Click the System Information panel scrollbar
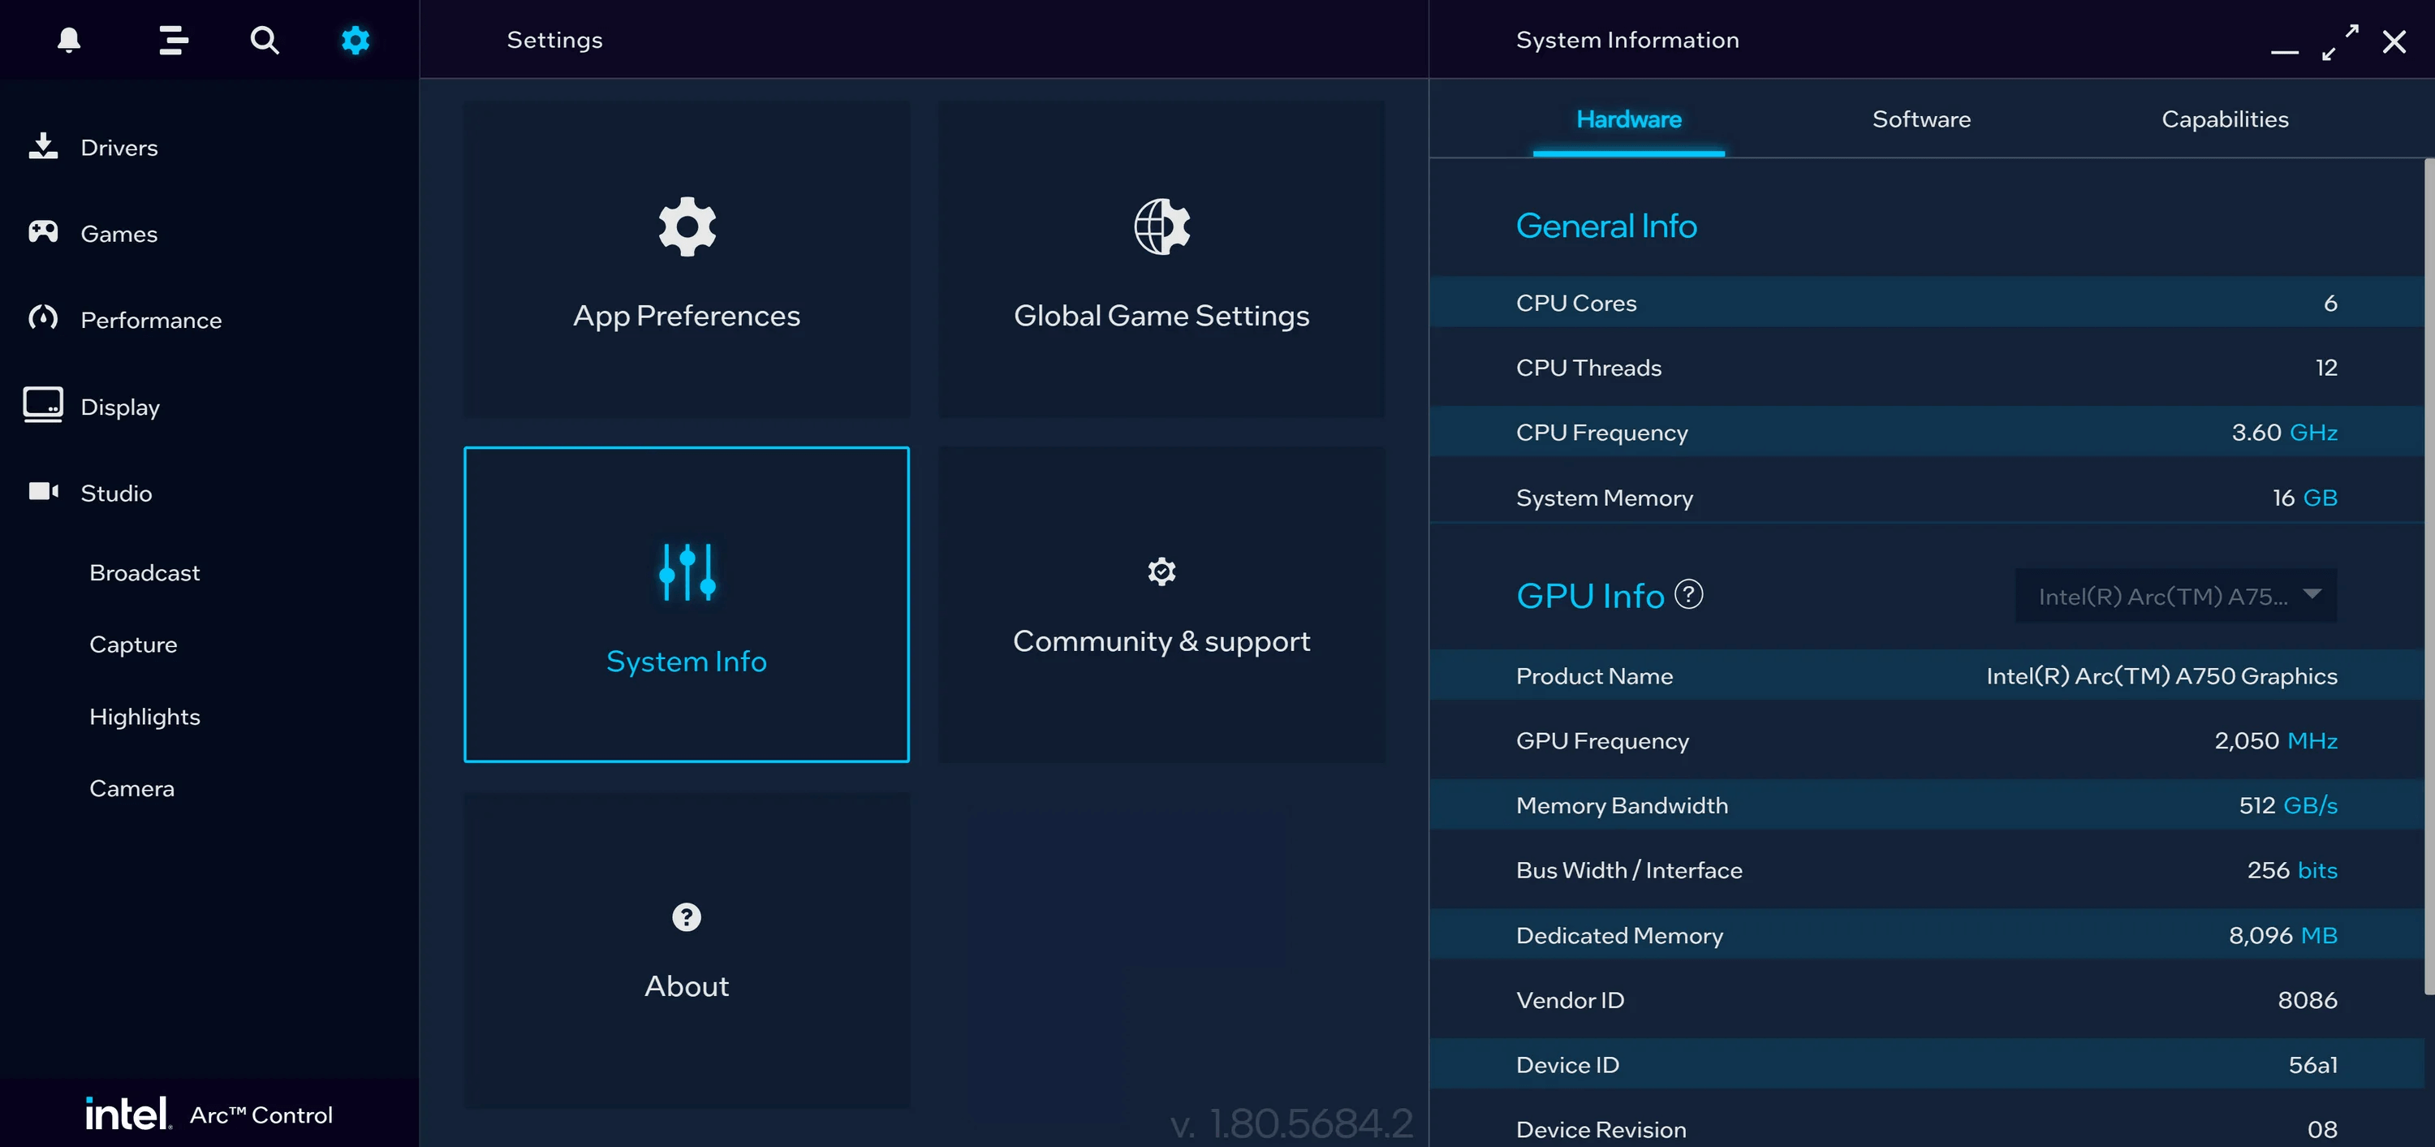 tap(2428, 577)
